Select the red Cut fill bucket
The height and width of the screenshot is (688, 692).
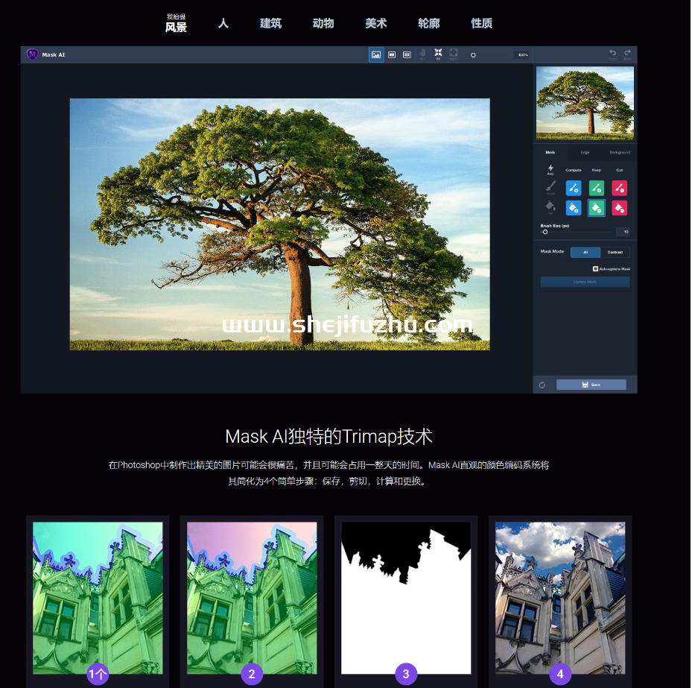click(619, 207)
